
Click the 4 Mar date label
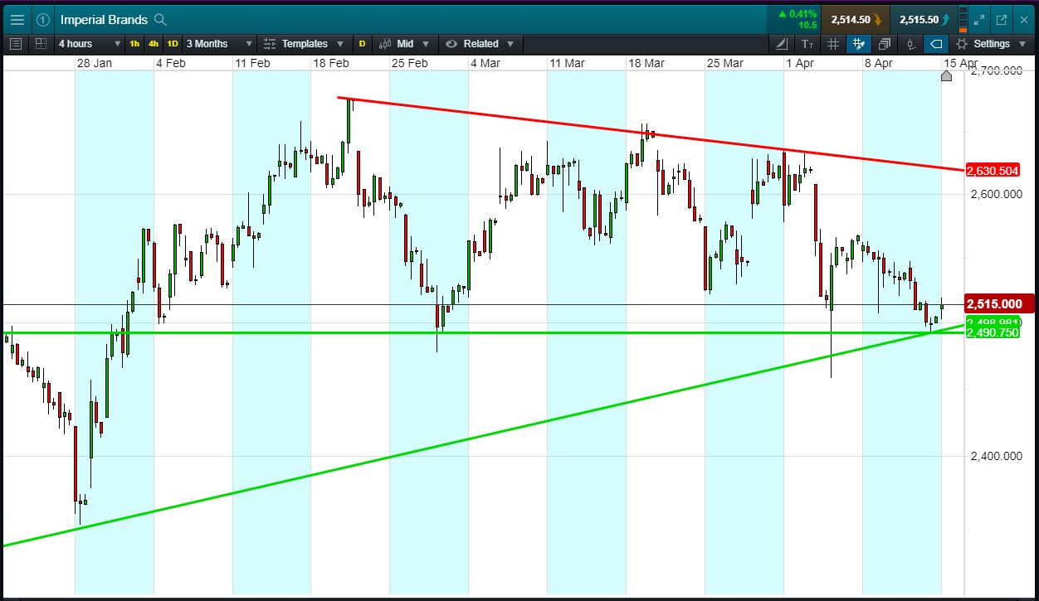(x=485, y=63)
